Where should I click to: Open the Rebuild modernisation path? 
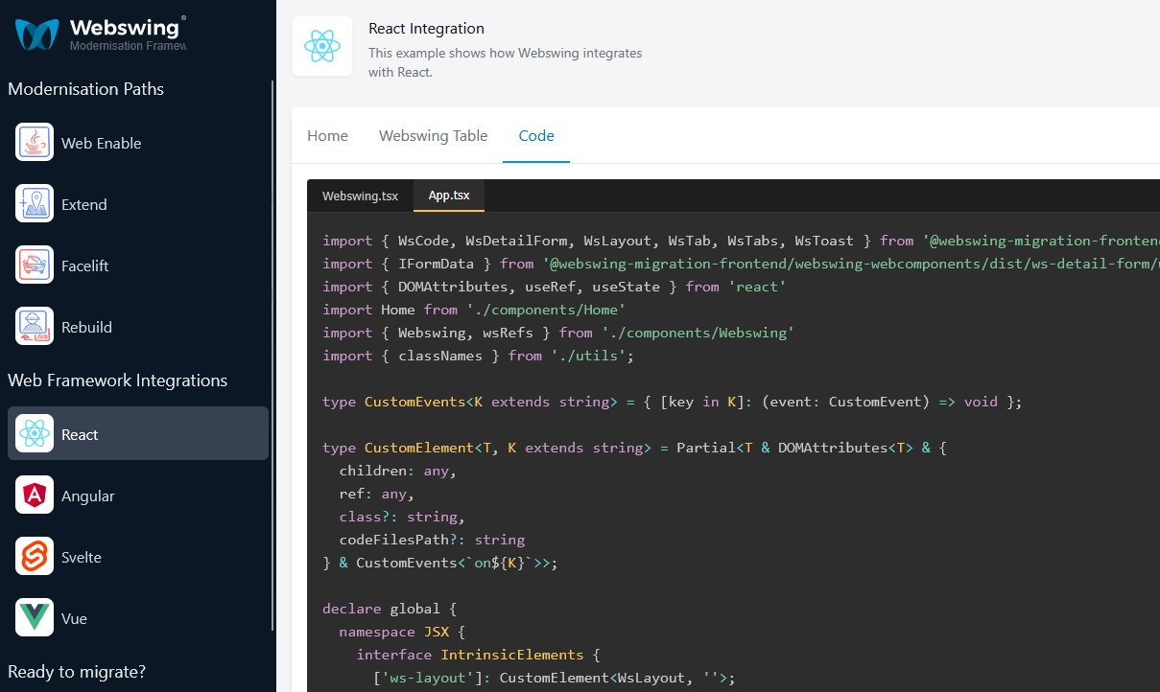click(138, 327)
